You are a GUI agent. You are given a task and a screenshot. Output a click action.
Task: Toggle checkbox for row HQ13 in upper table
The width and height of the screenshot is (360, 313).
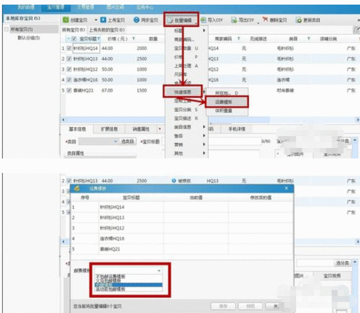point(69,59)
